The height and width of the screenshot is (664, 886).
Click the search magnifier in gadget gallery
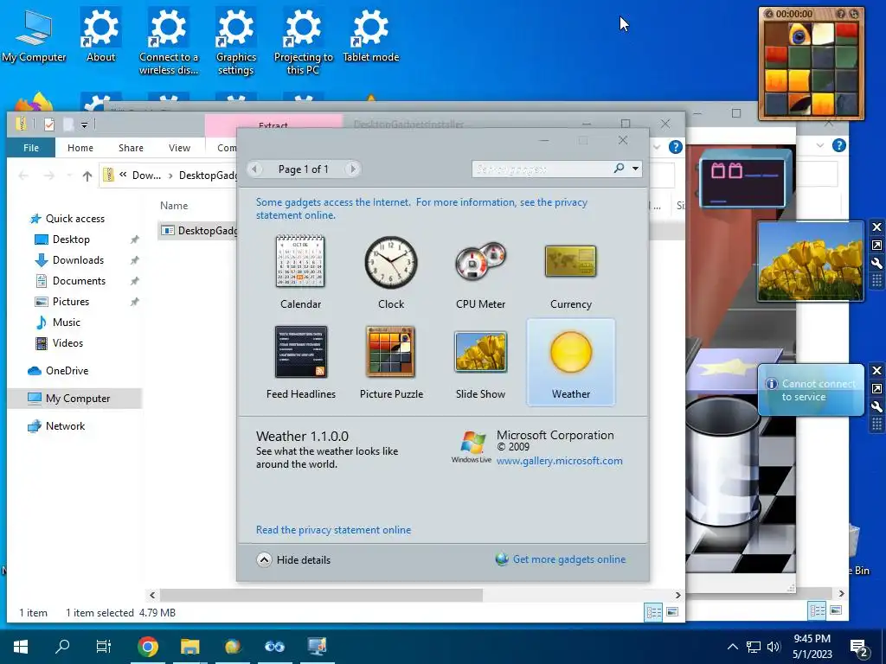[620, 169]
